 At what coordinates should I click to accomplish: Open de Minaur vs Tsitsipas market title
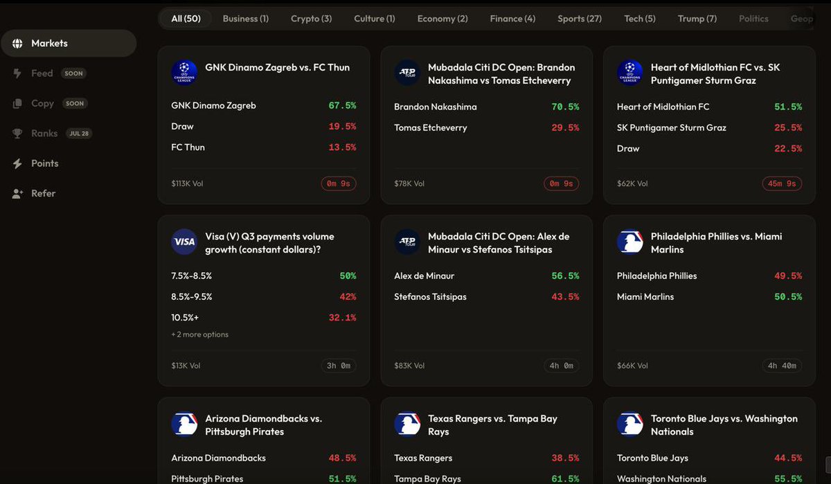(499, 242)
